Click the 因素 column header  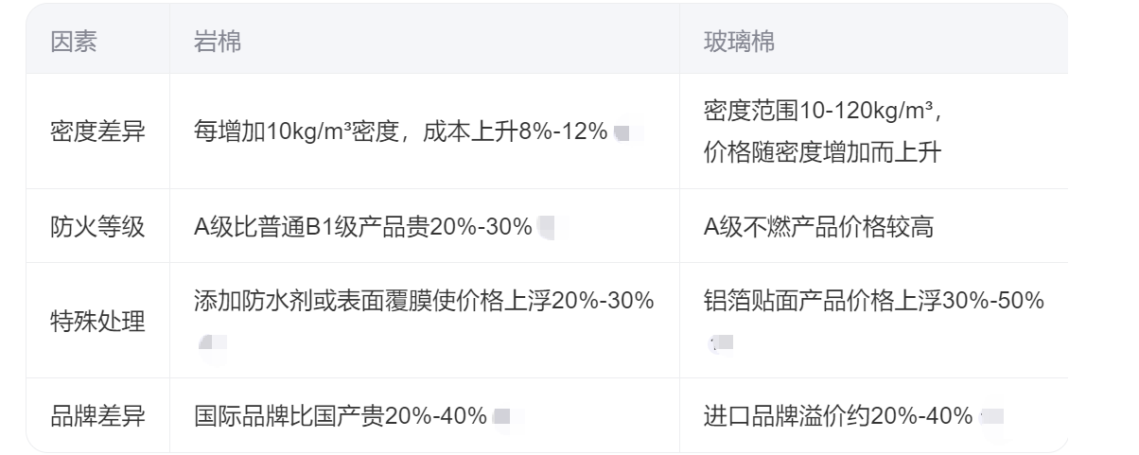73,43
